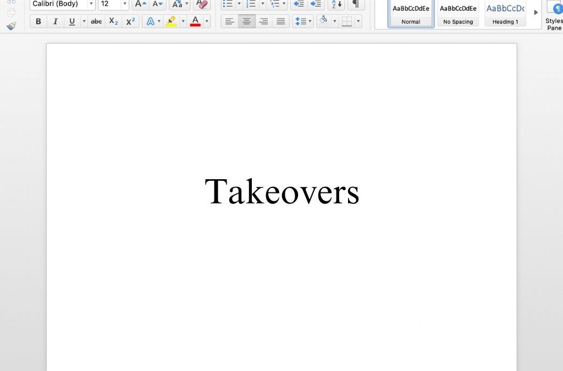Decrease font size with shrink A
Screen dimensions: 563x371
[x=158, y=4]
